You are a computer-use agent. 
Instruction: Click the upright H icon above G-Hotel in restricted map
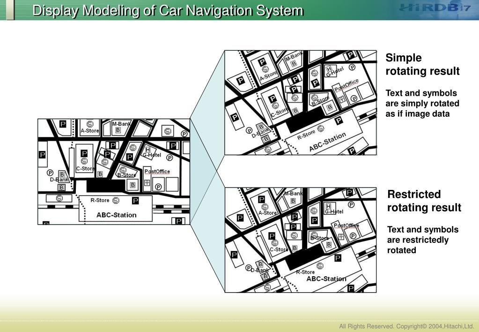[328, 206]
